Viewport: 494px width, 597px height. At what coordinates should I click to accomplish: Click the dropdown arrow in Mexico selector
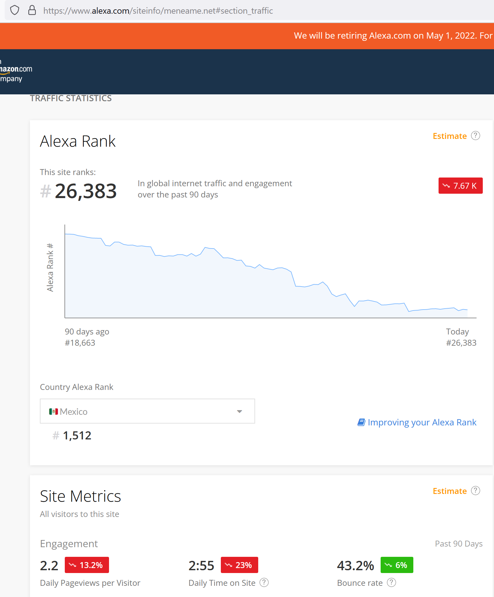point(239,411)
